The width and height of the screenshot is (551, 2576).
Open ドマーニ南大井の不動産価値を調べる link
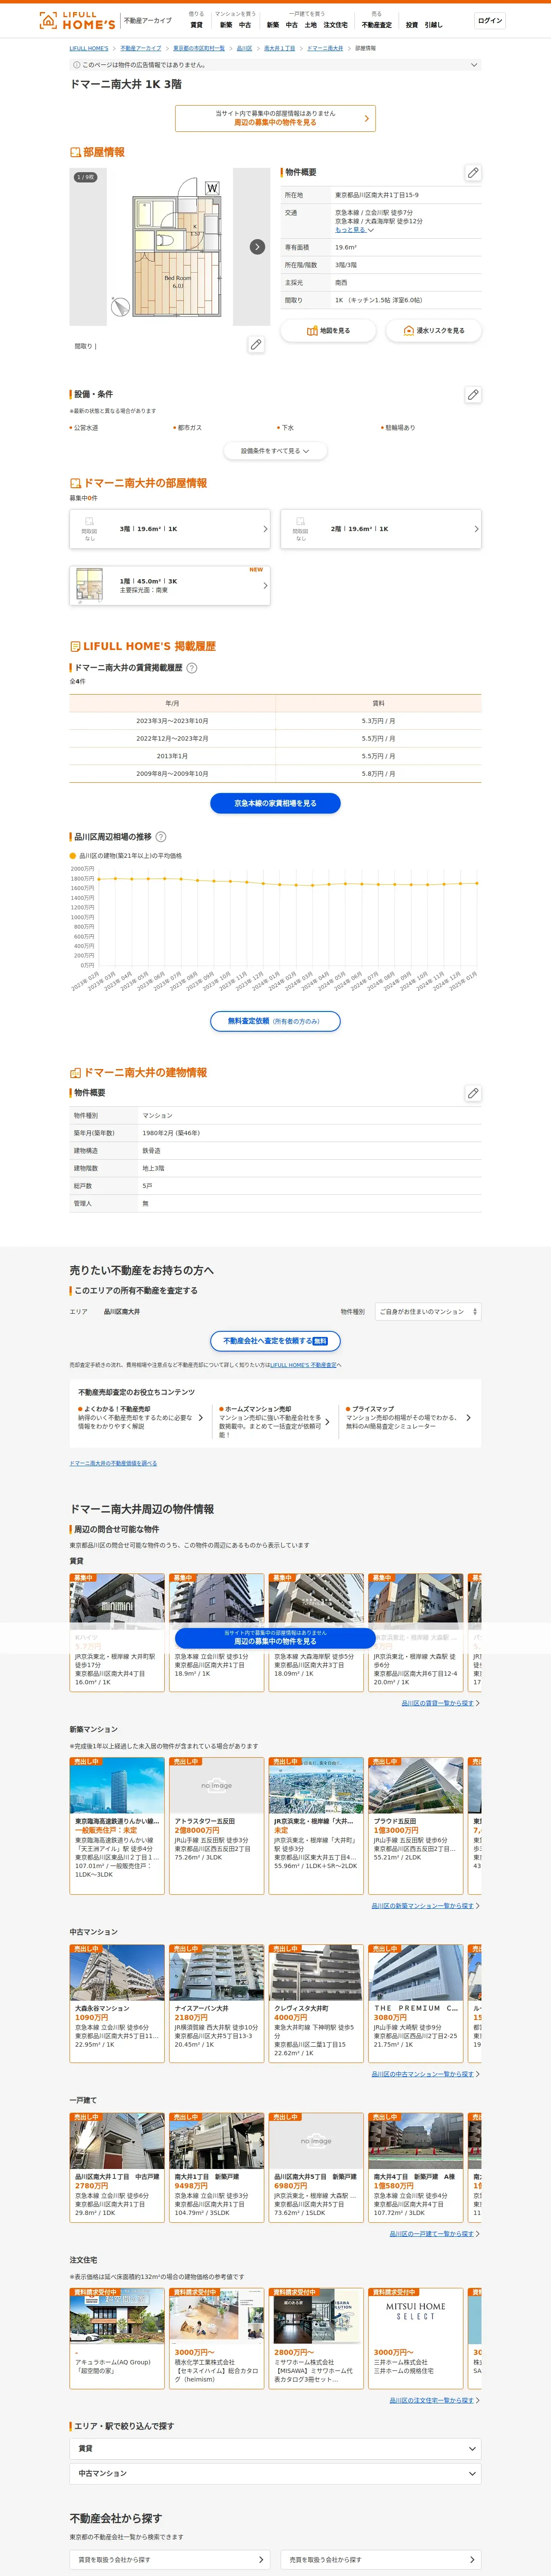(x=113, y=1463)
